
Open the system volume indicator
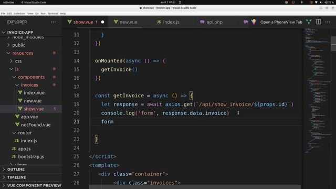pyautogui.click(x=321, y=2)
